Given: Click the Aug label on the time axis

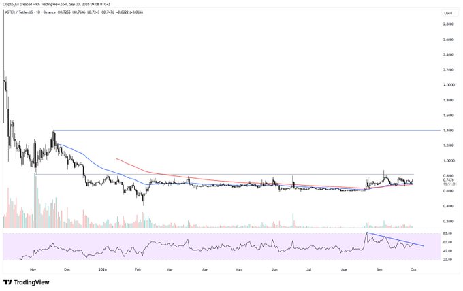Looking at the screenshot, I should (344, 269).
